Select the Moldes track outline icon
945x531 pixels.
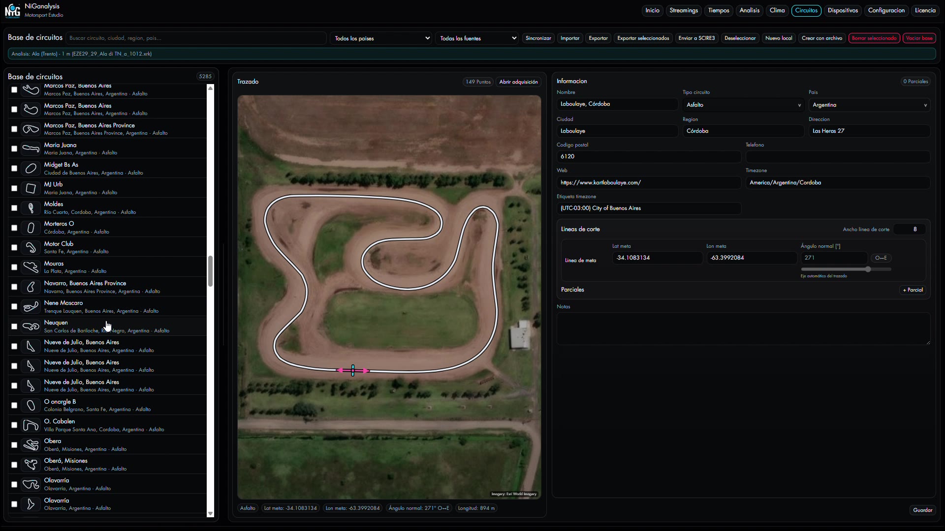[31, 208]
